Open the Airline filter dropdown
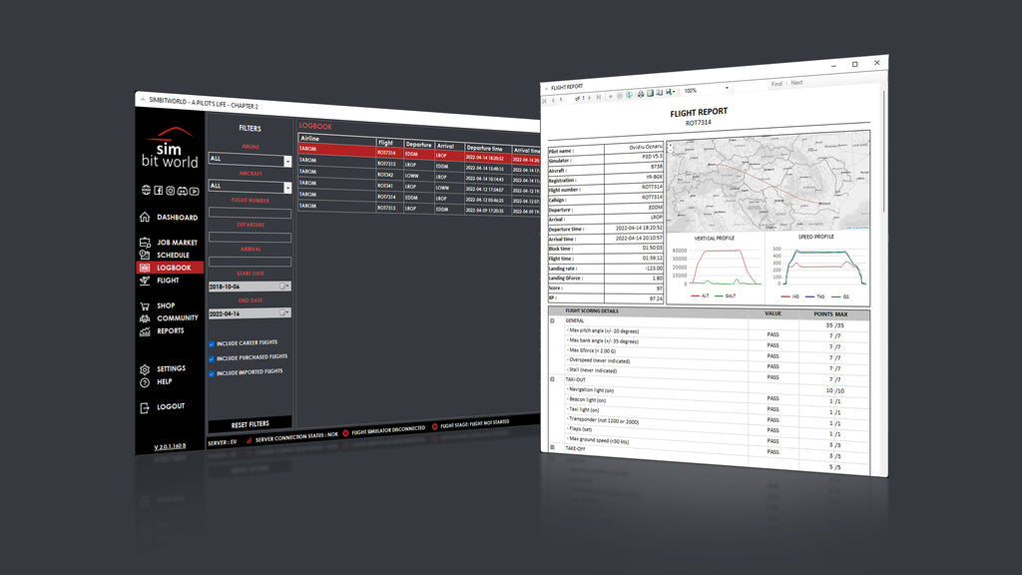The width and height of the screenshot is (1022, 575). (287, 160)
